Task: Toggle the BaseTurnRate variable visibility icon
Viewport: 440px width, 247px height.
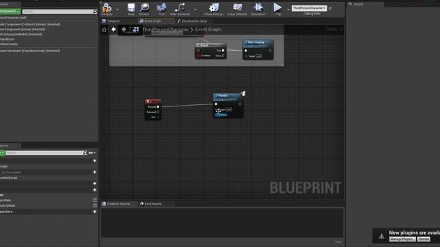Action: coord(95,200)
